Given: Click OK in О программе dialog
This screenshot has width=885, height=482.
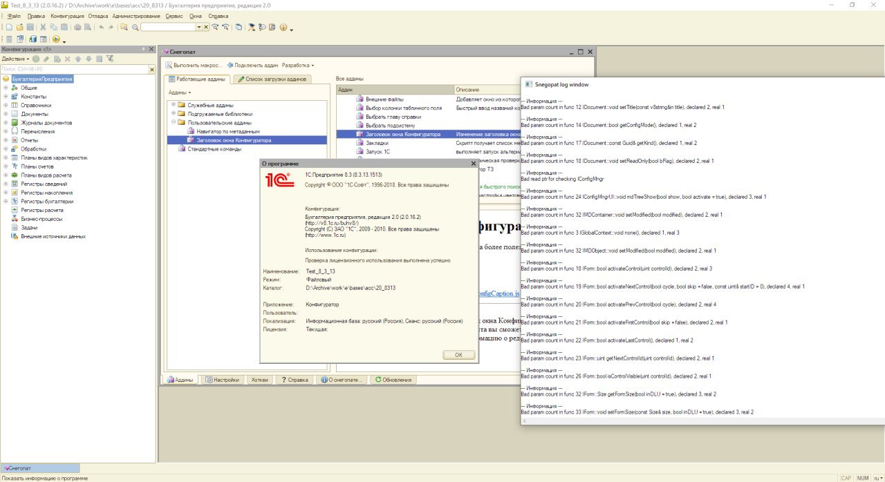Looking at the screenshot, I should 459,355.
